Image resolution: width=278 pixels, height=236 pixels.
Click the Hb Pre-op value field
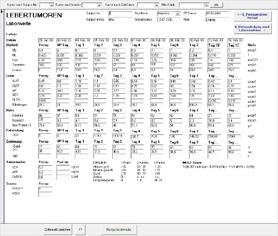tap(44, 50)
